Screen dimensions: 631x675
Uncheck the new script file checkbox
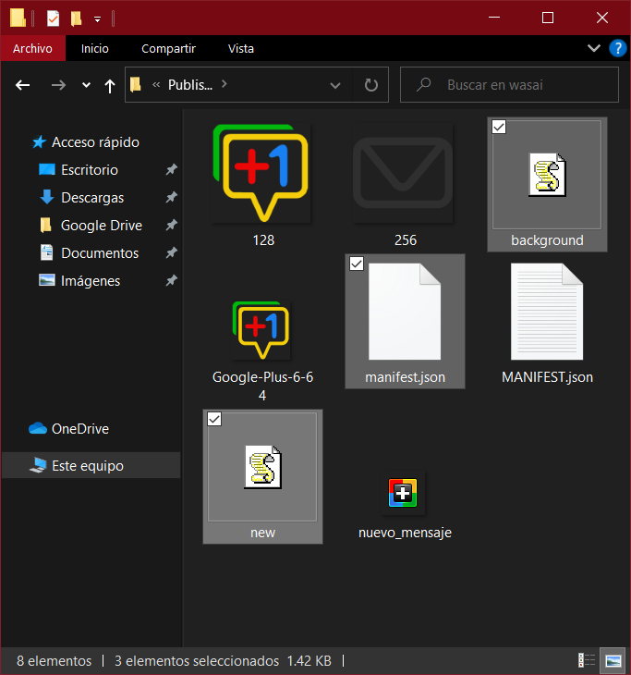coord(214,419)
